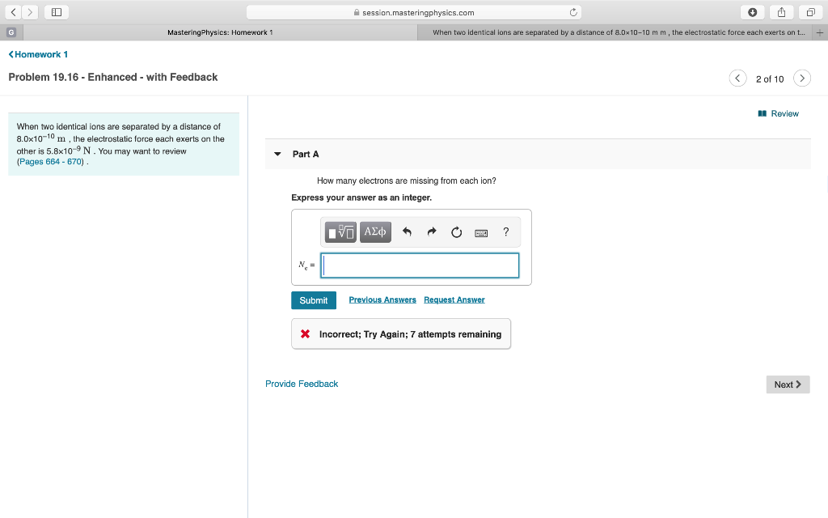
Task: Reset the answer using the circular reset icon
Action: click(x=456, y=232)
